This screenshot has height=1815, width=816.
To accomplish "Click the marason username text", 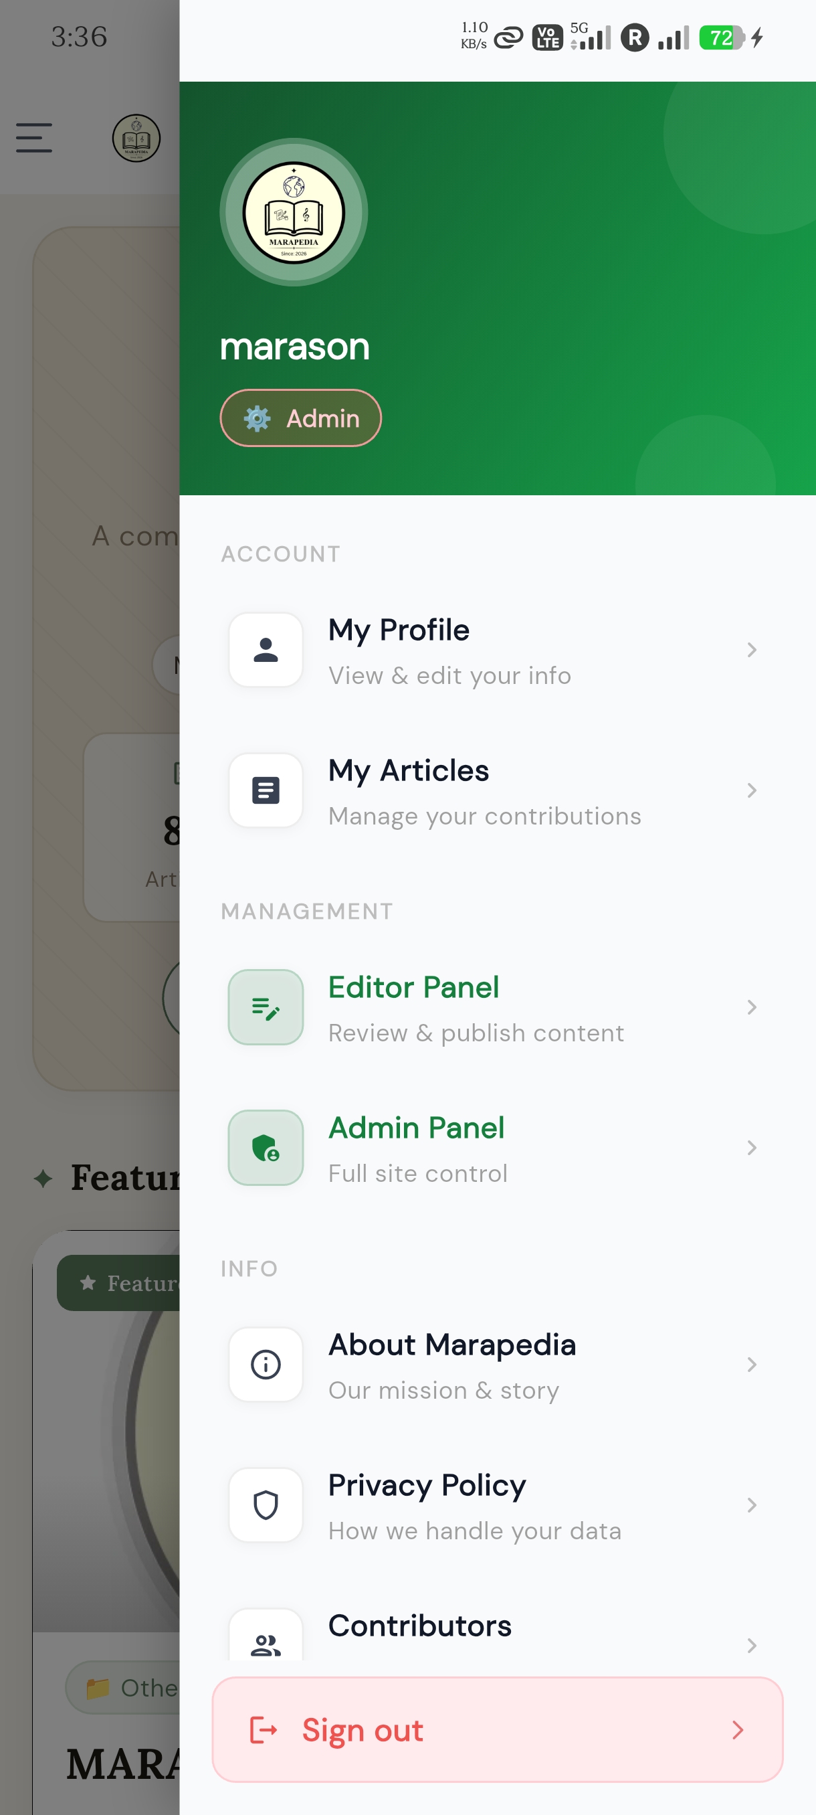I will click(x=294, y=347).
